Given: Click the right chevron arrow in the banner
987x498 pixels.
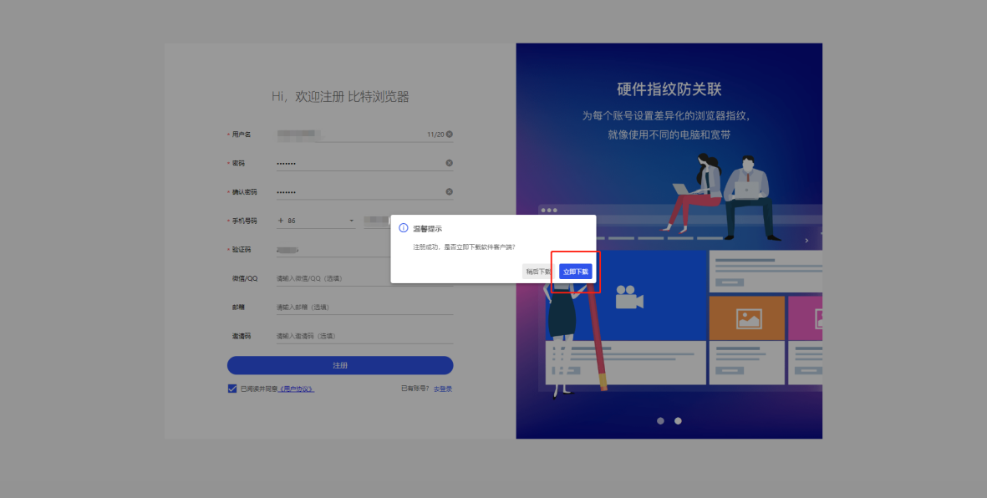Looking at the screenshot, I should [x=806, y=241].
